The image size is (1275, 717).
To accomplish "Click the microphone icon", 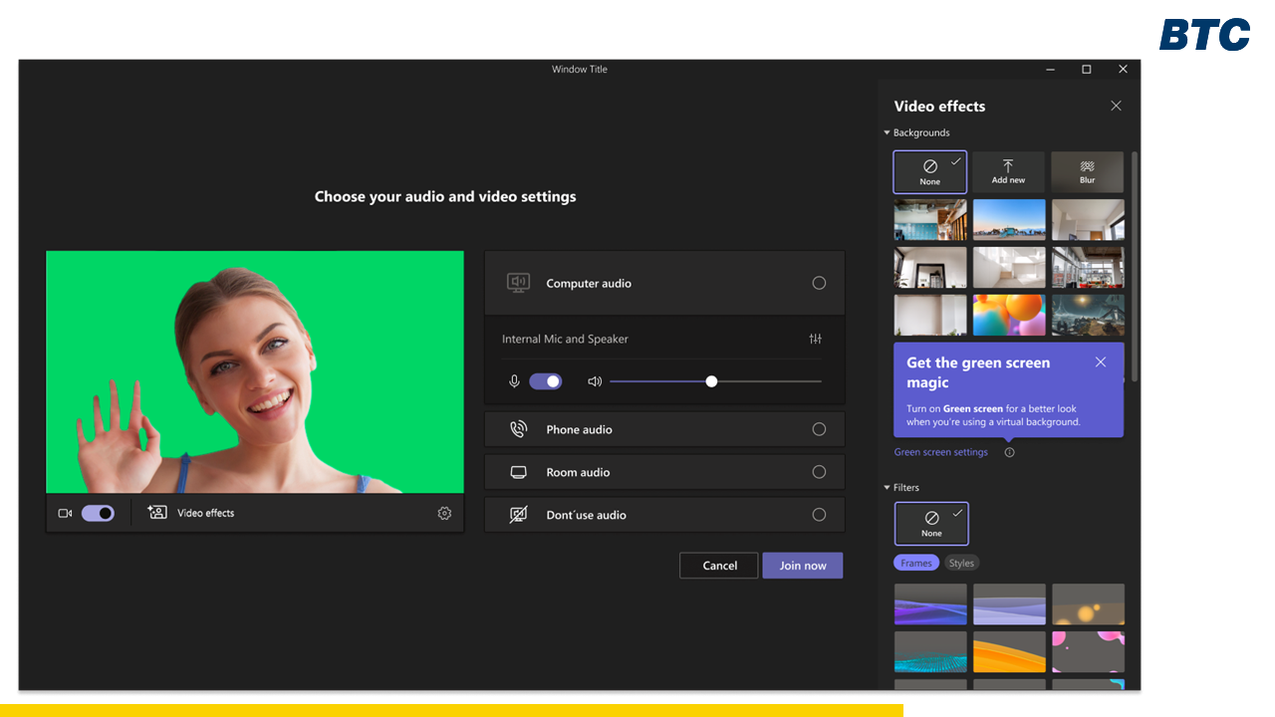I will [515, 381].
